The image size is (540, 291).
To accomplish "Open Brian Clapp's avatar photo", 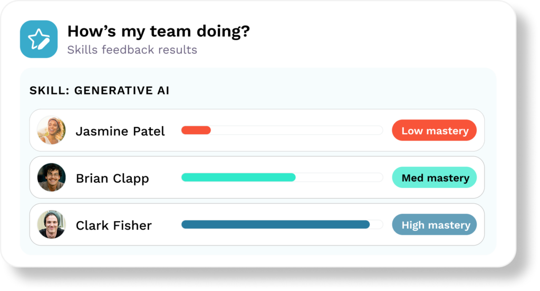I will (x=51, y=177).
